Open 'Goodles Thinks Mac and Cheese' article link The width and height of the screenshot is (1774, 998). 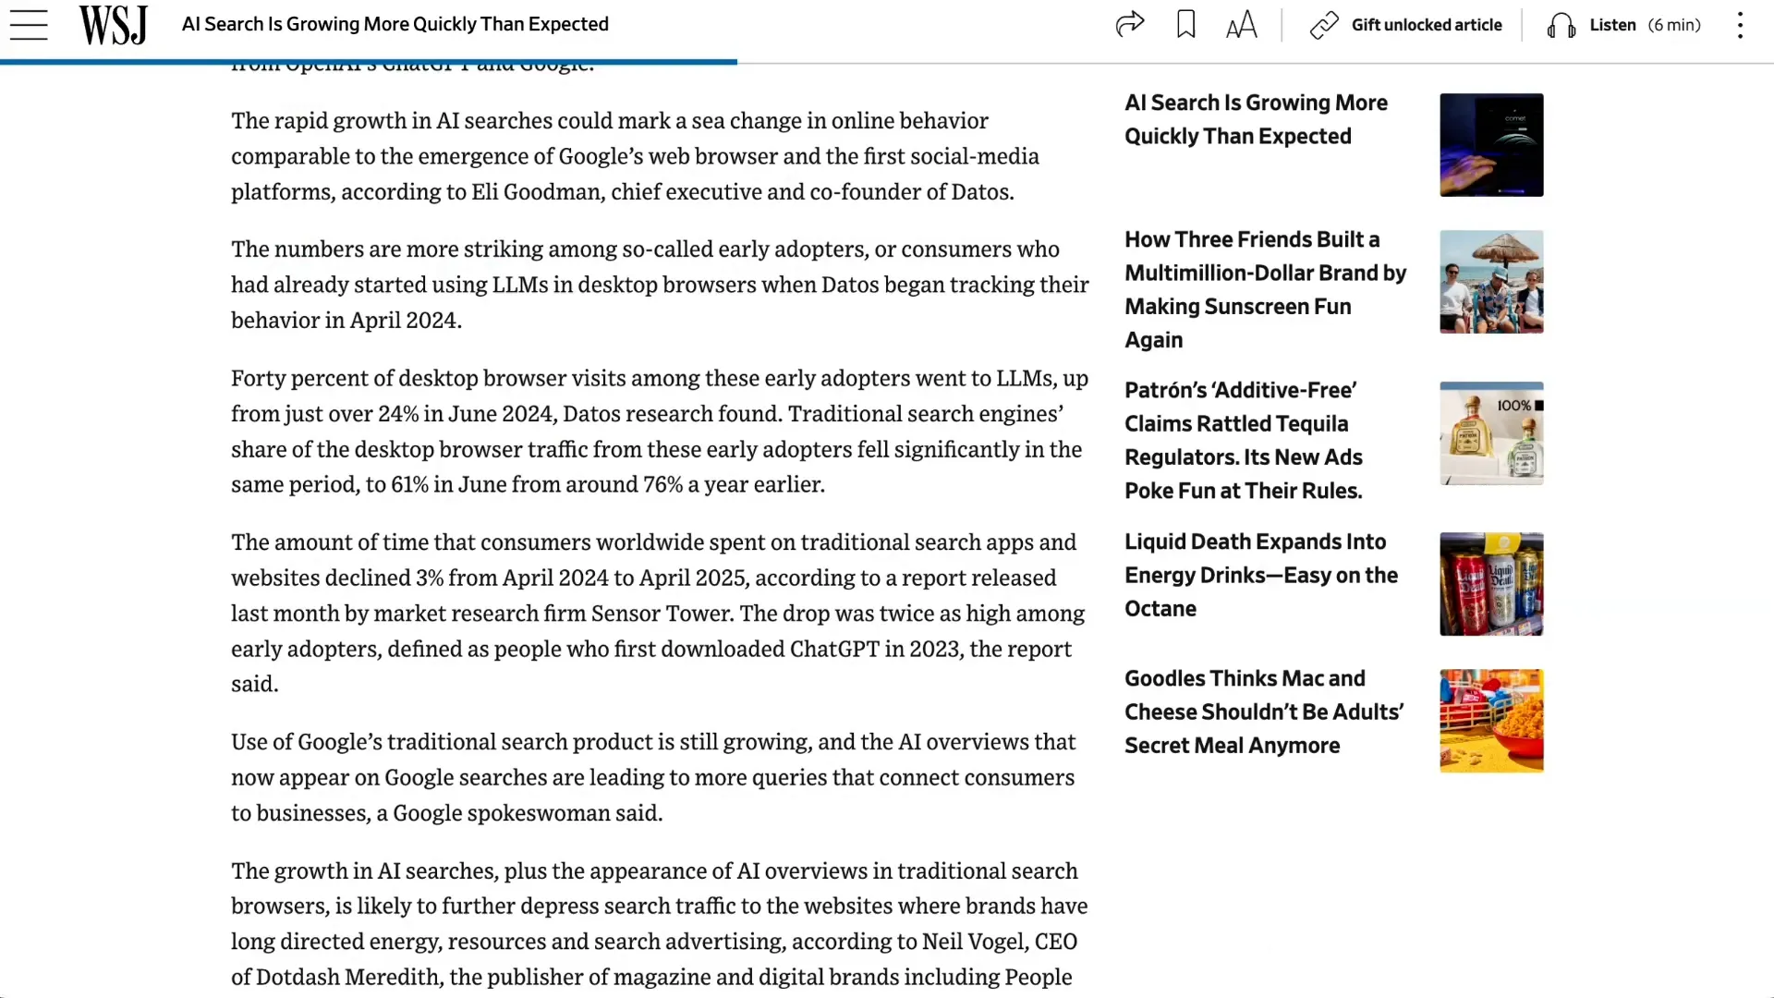1264,712
